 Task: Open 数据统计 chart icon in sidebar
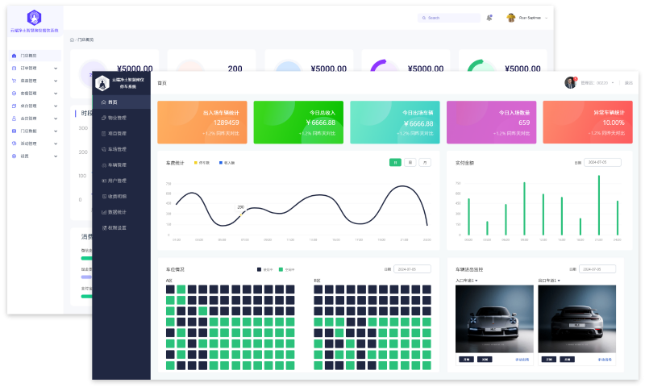coord(103,212)
